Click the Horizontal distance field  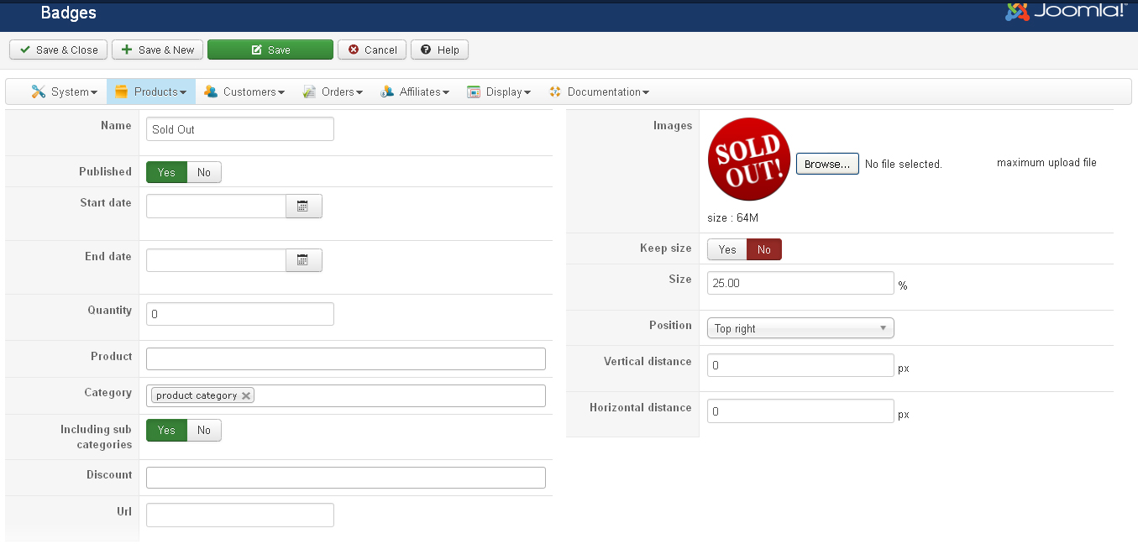(800, 411)
